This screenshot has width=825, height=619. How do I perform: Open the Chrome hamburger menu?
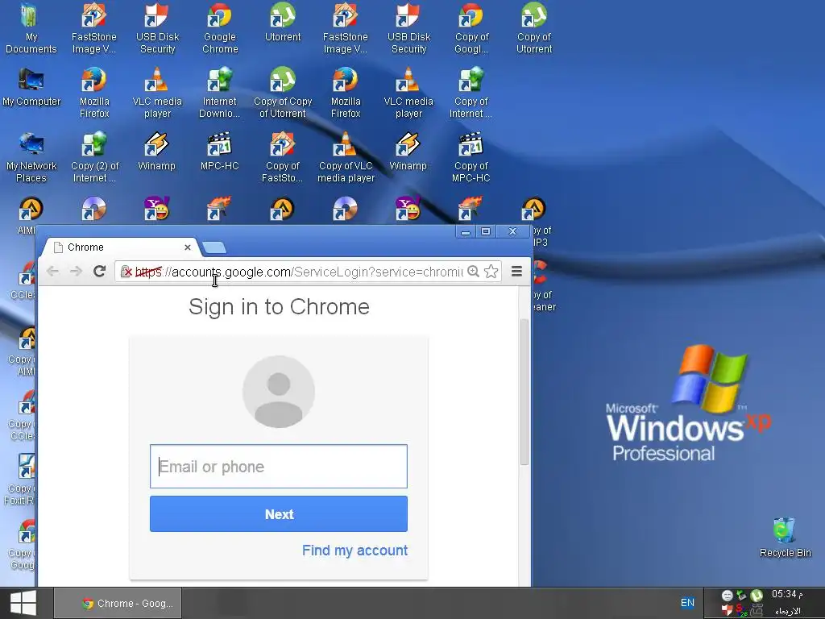(x=516, y=271)
